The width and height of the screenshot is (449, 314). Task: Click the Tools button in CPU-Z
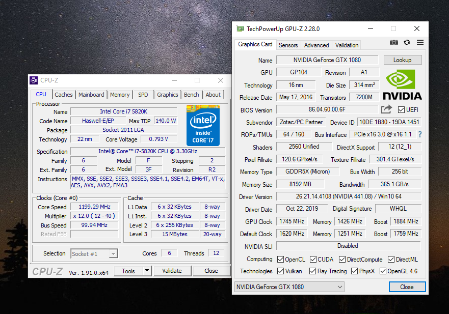(128, 271)
